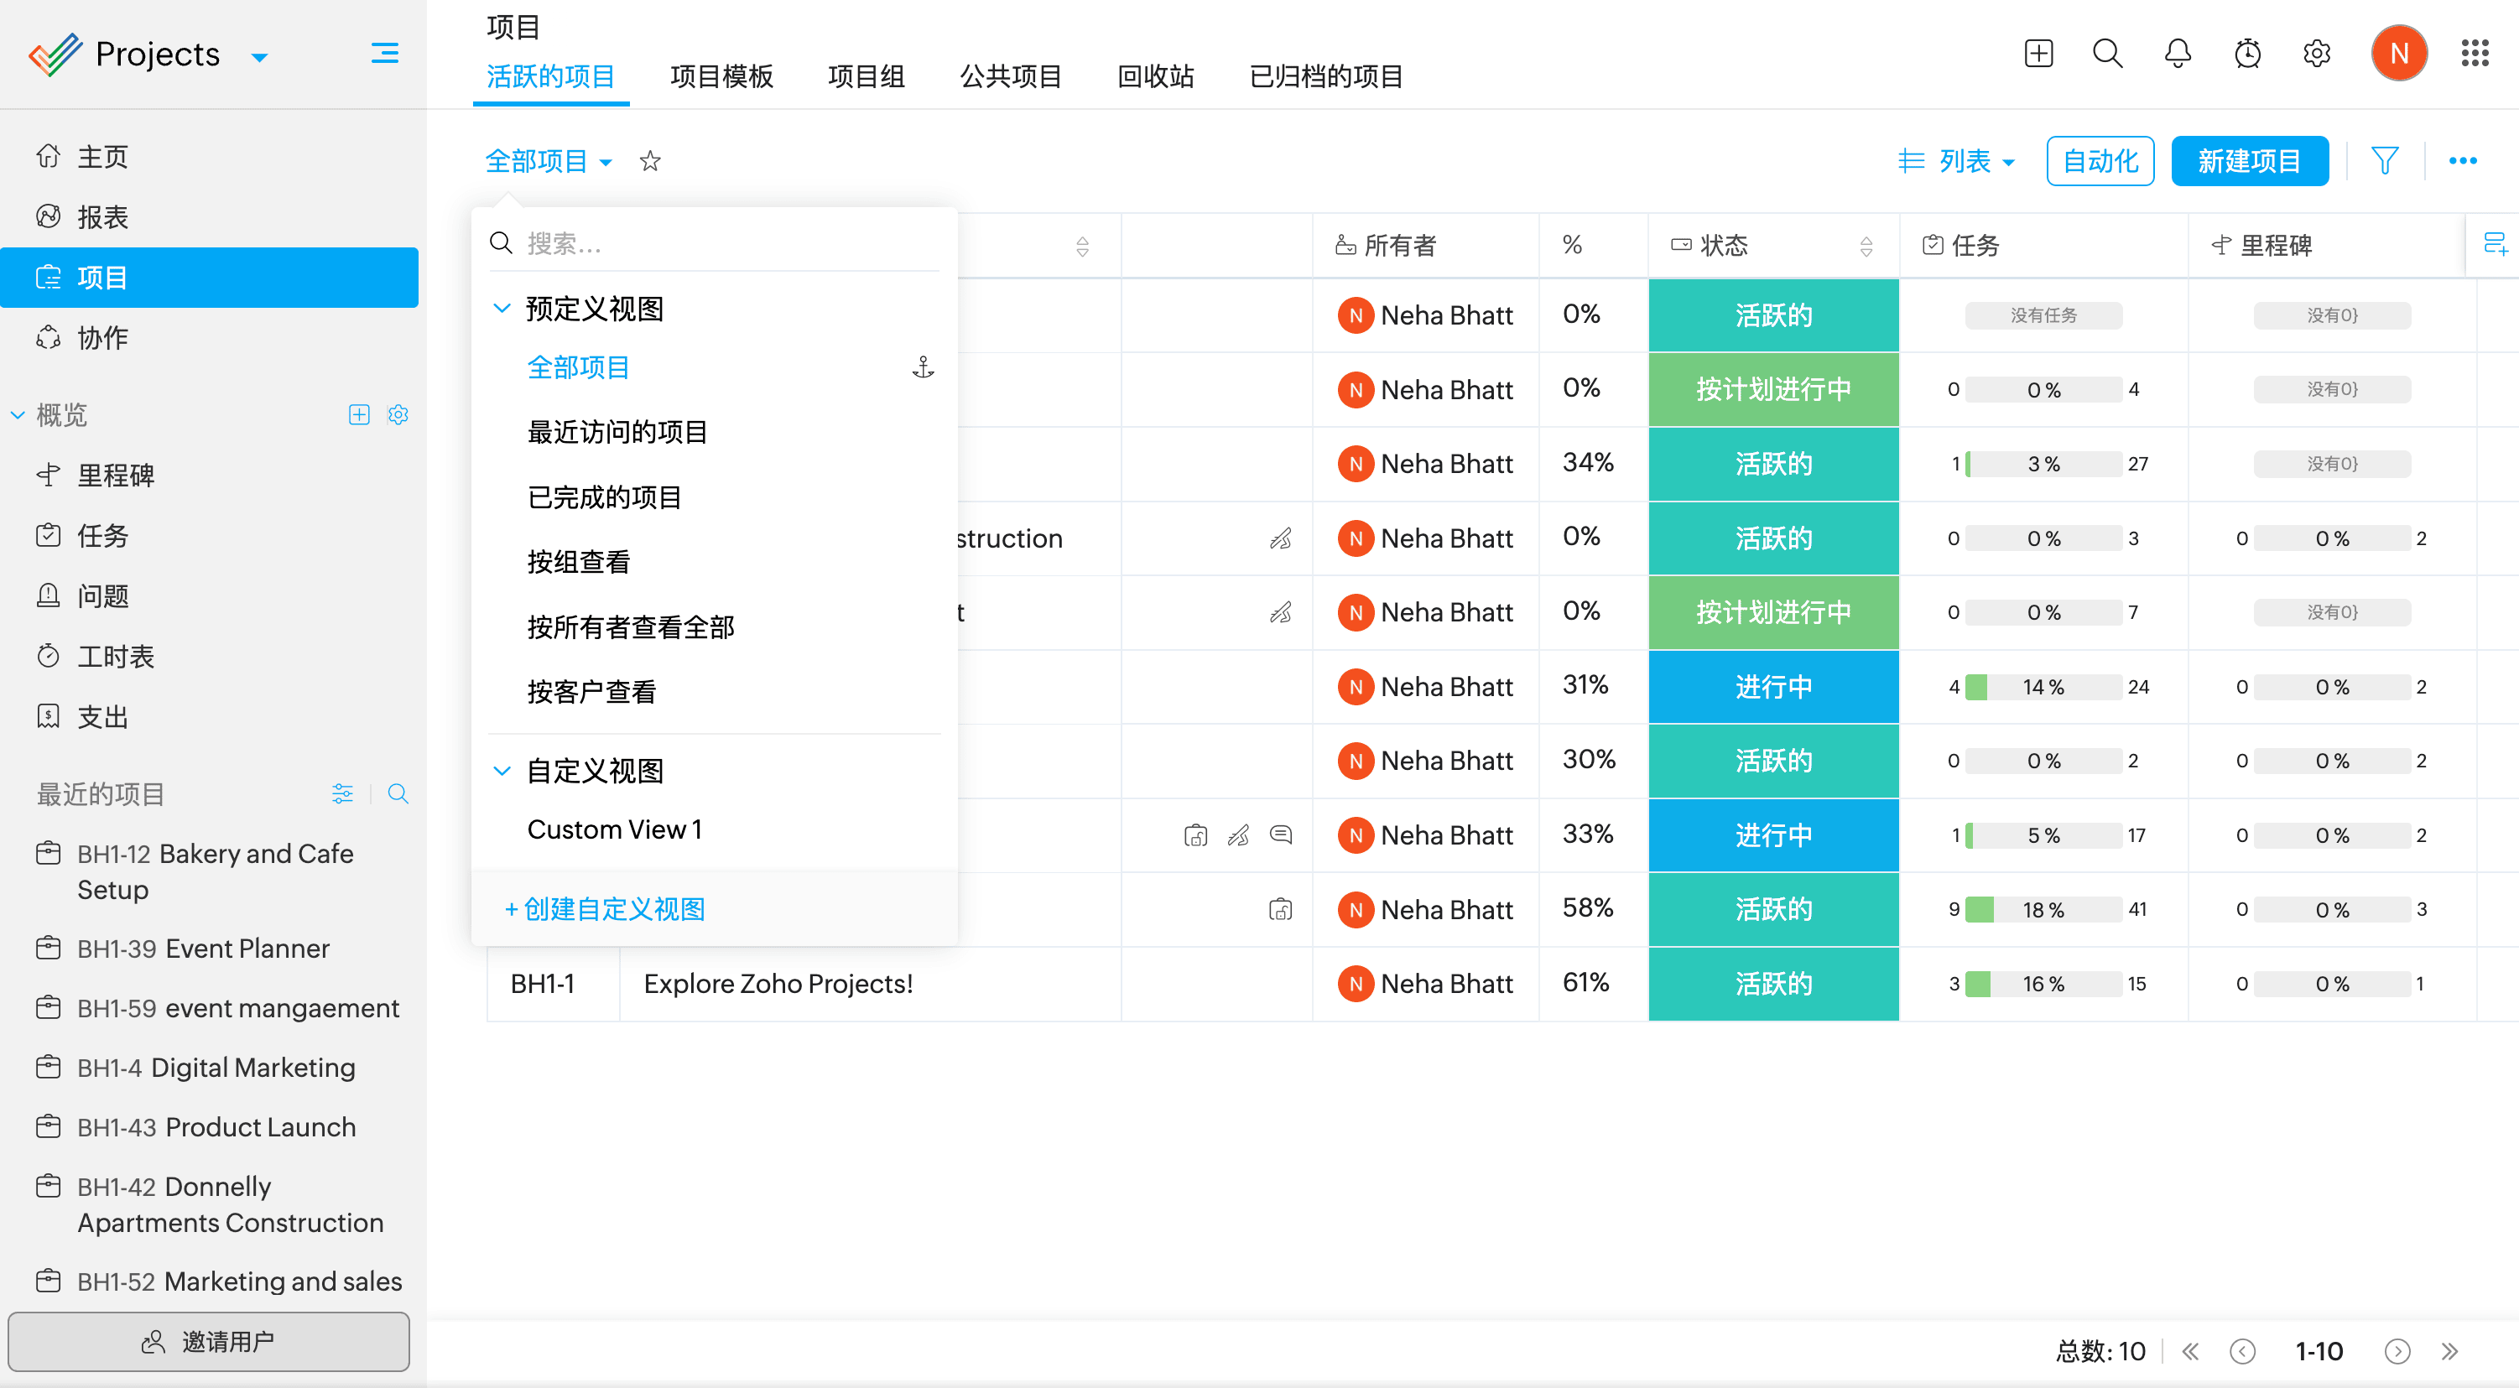This screenshot has width=2519, height=1388.
Task: Click the 18 % task progress bar
Action: 2042,910
